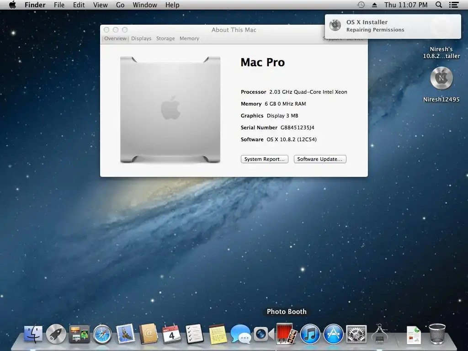Open the View menu
The image size is (468, 351).
pos(100,5)
